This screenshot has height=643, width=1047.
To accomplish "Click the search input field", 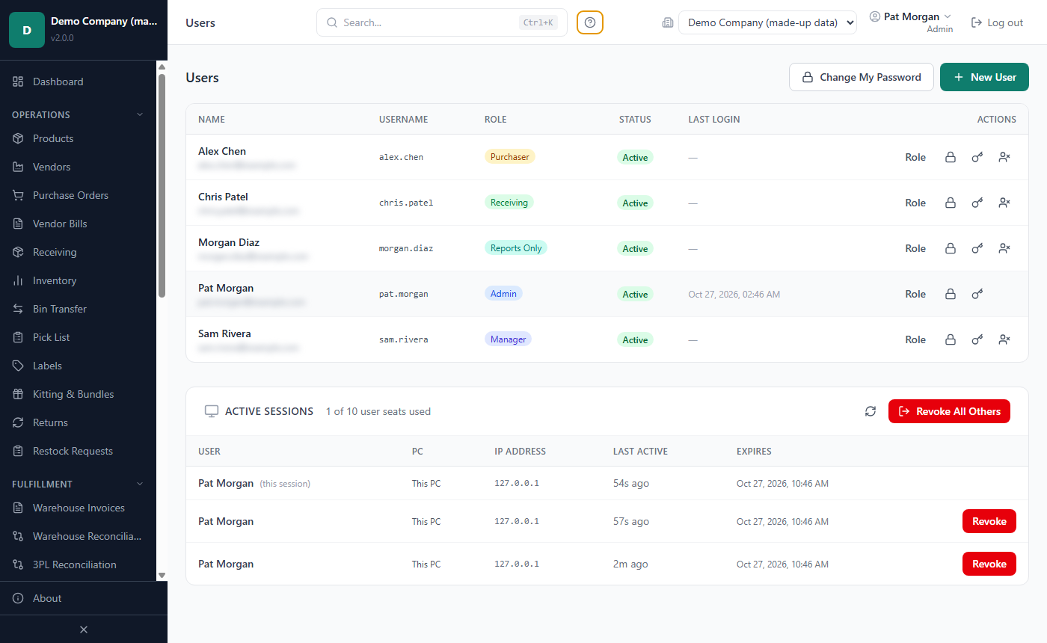I will tap(441, 22).
